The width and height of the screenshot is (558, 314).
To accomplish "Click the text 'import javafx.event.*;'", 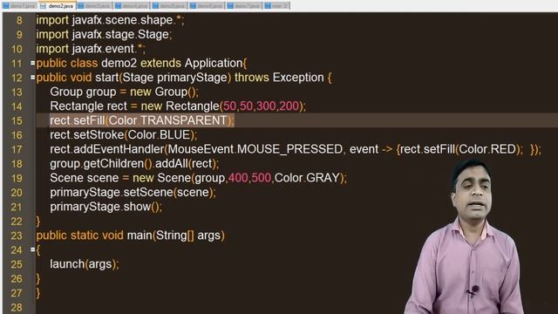I will [91, 49].
